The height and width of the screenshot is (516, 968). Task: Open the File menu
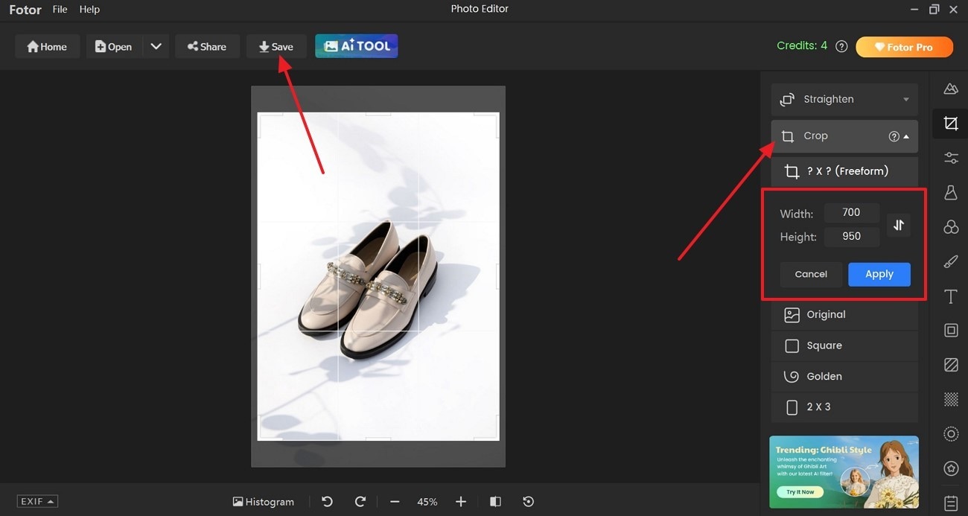(60, 10)
